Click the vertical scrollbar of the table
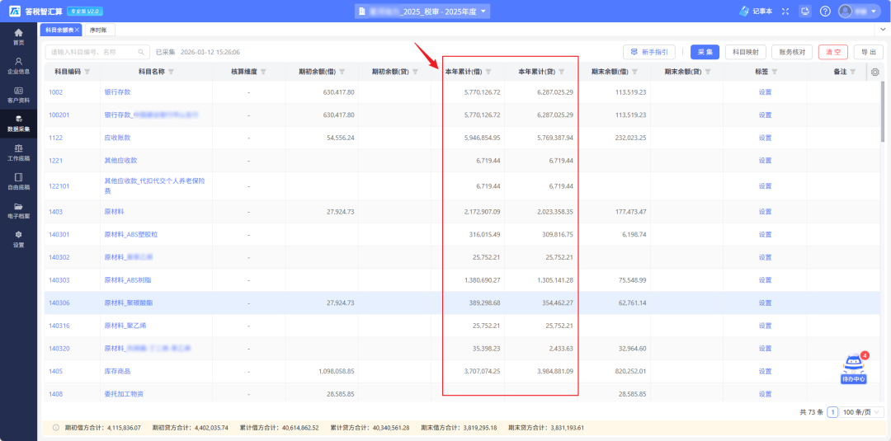This screenshot has width=891, height=441. (x=882, y=115)
